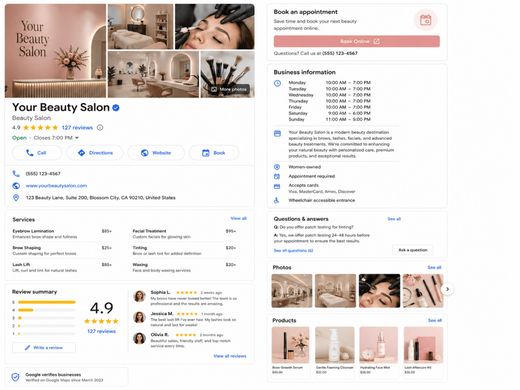This screenshot has height=390, width=520.
Task: Click the Saturday hours row
Action: coord(329,113)
